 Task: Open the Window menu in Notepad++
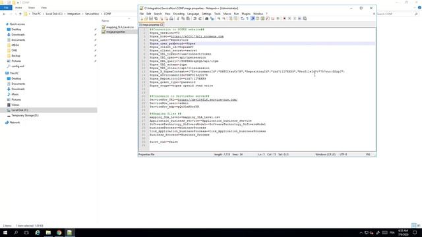[258, 14]
